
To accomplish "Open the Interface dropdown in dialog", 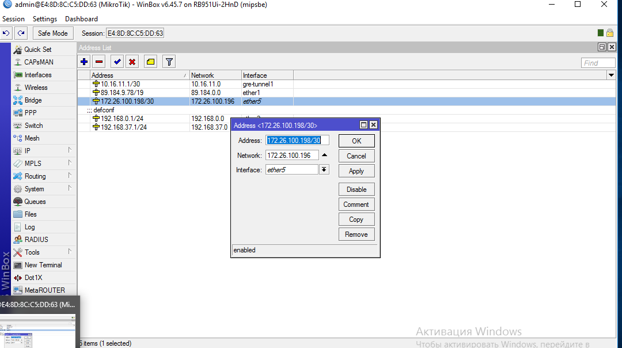I will pos(324,170).
